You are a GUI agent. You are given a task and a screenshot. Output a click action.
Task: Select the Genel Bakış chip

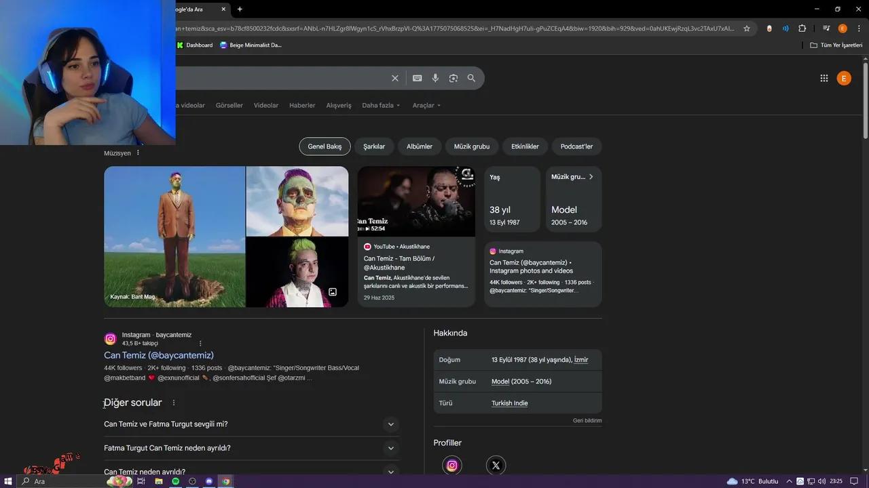click(325, 146)
